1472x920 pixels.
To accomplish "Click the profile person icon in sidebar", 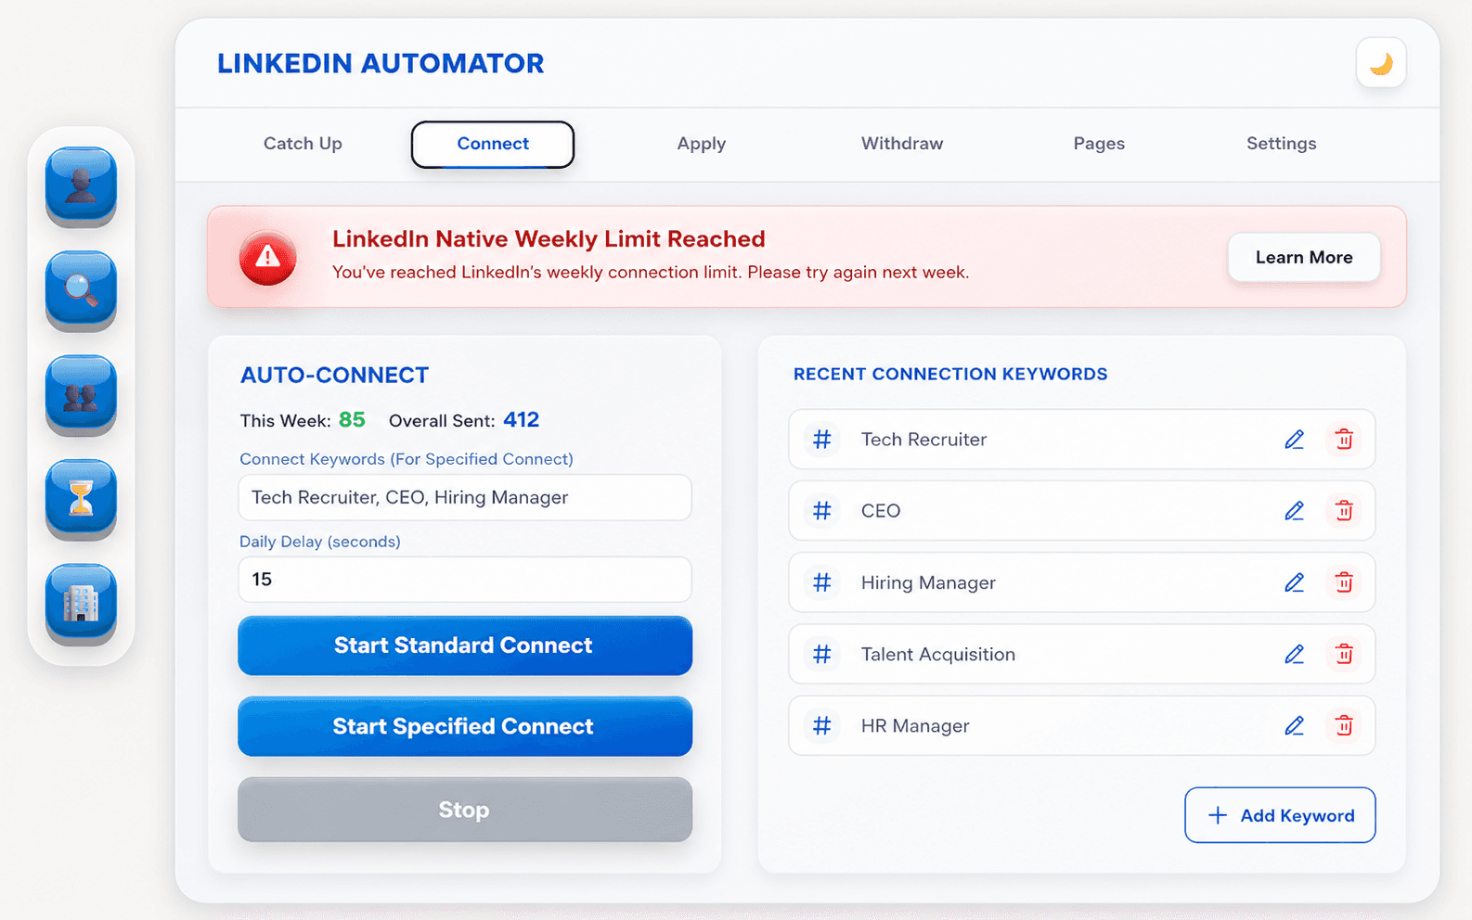I will [x=81, y=186].
